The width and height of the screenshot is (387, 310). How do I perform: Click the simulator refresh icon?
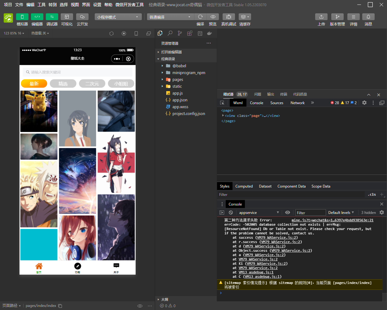(x=111, y=33)
